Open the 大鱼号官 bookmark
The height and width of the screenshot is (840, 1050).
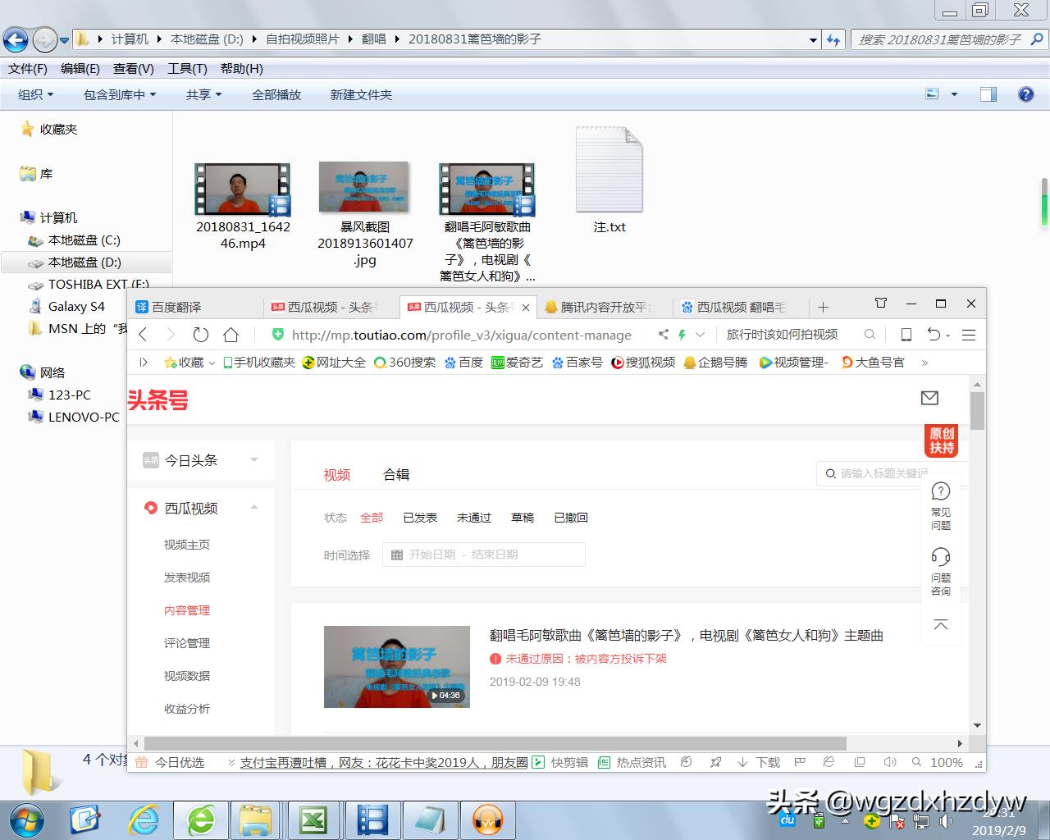(873, 362)
